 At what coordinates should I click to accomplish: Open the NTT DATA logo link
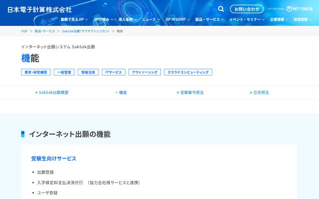[x=299, y=9]
